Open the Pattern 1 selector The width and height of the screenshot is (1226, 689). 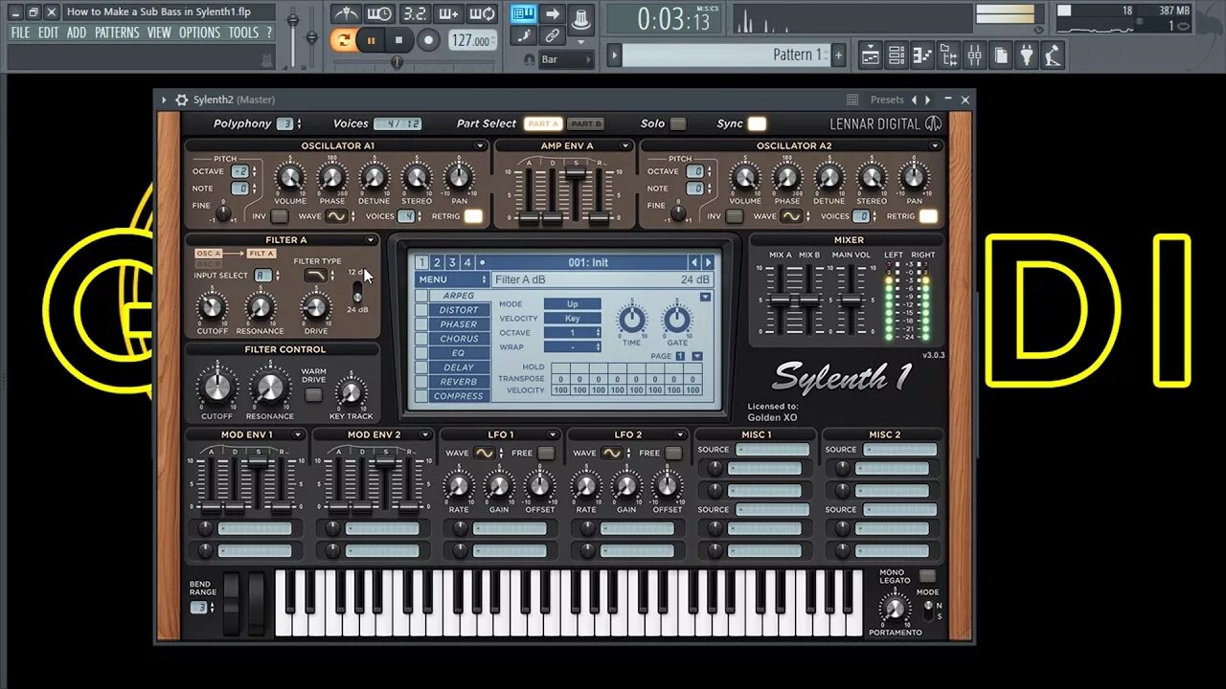tap(725, 55)
